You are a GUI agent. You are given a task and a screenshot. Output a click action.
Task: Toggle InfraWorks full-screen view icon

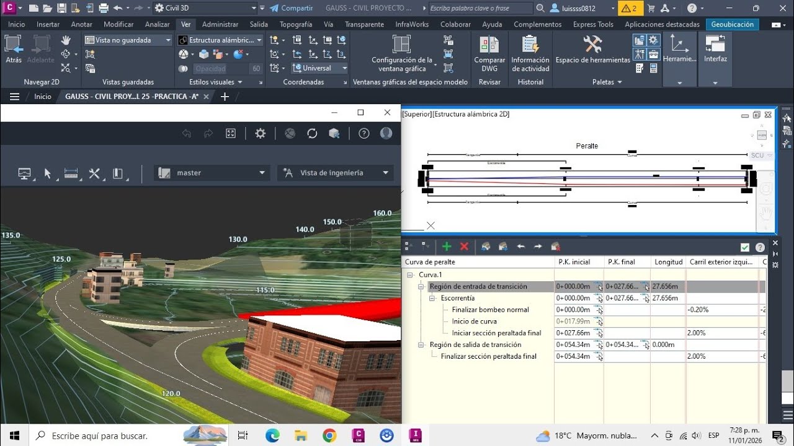click(230, 133)
